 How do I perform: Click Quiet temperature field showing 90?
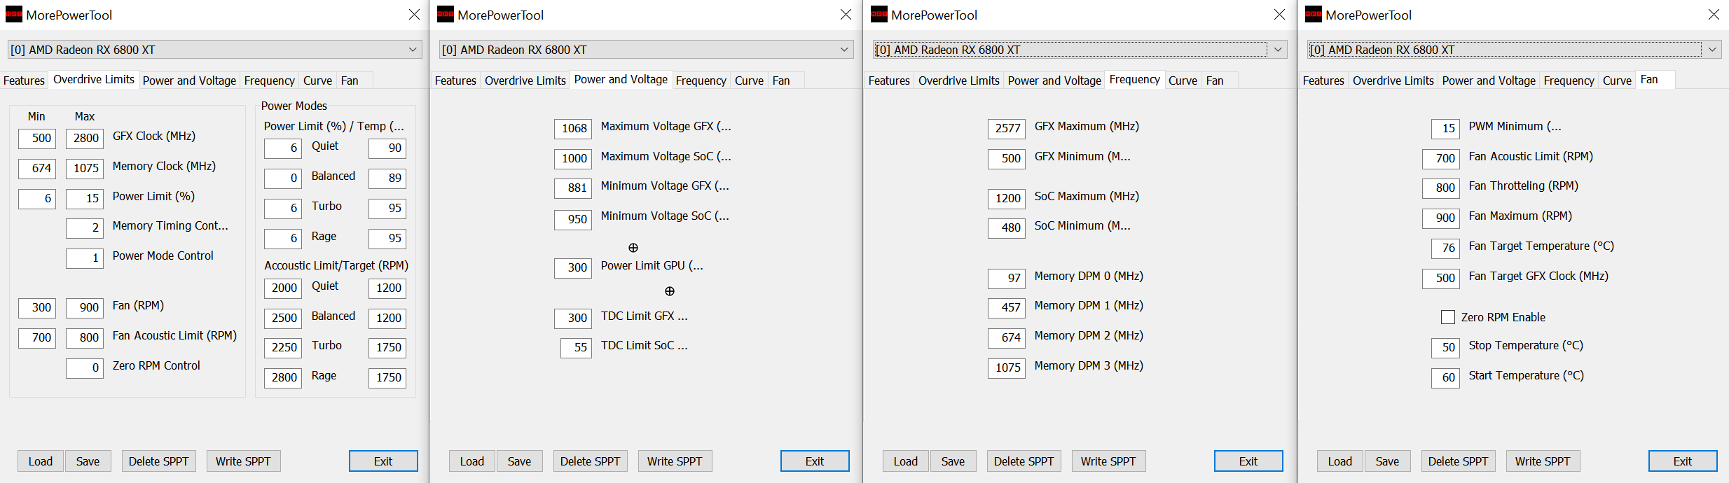[387, 148]
